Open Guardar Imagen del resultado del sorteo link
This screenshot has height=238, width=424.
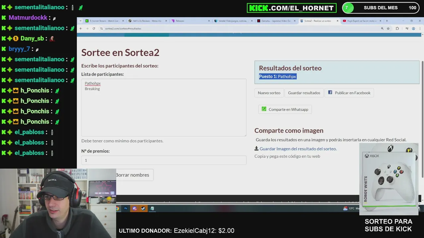298,149
